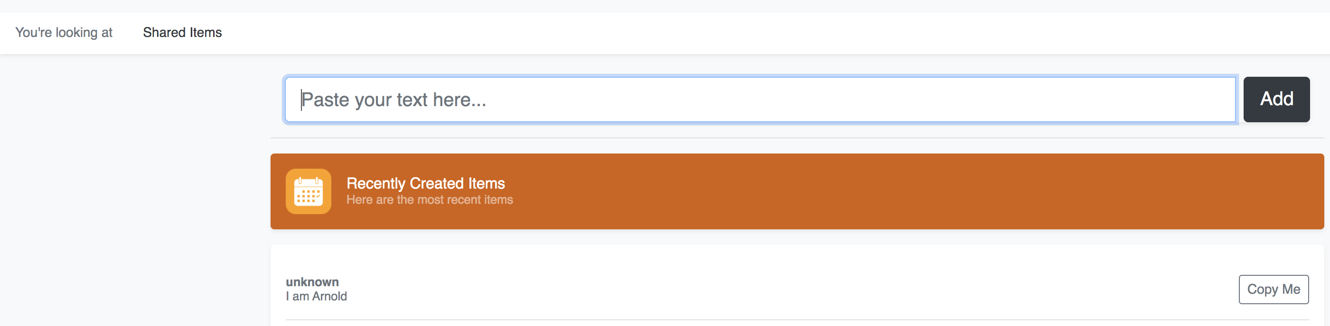The height and width of the screenshot is (326, 1330).
Task: Click the unknown author label
Action: 312,282
